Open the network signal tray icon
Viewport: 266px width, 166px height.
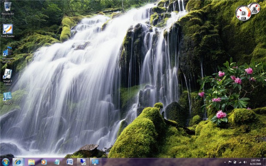[240, 162]
